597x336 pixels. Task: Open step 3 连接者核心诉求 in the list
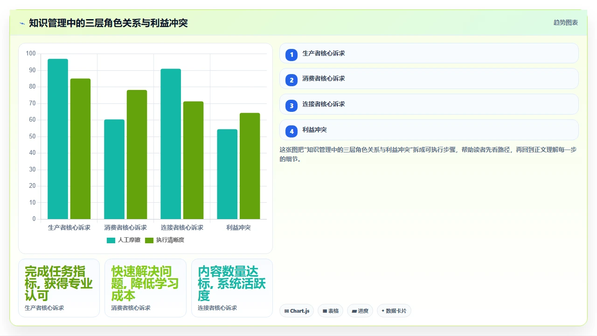(x=429, y=104)
